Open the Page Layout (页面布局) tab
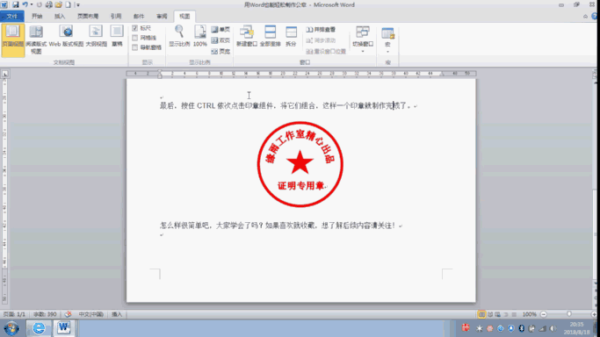 click(x=88, y=16)
